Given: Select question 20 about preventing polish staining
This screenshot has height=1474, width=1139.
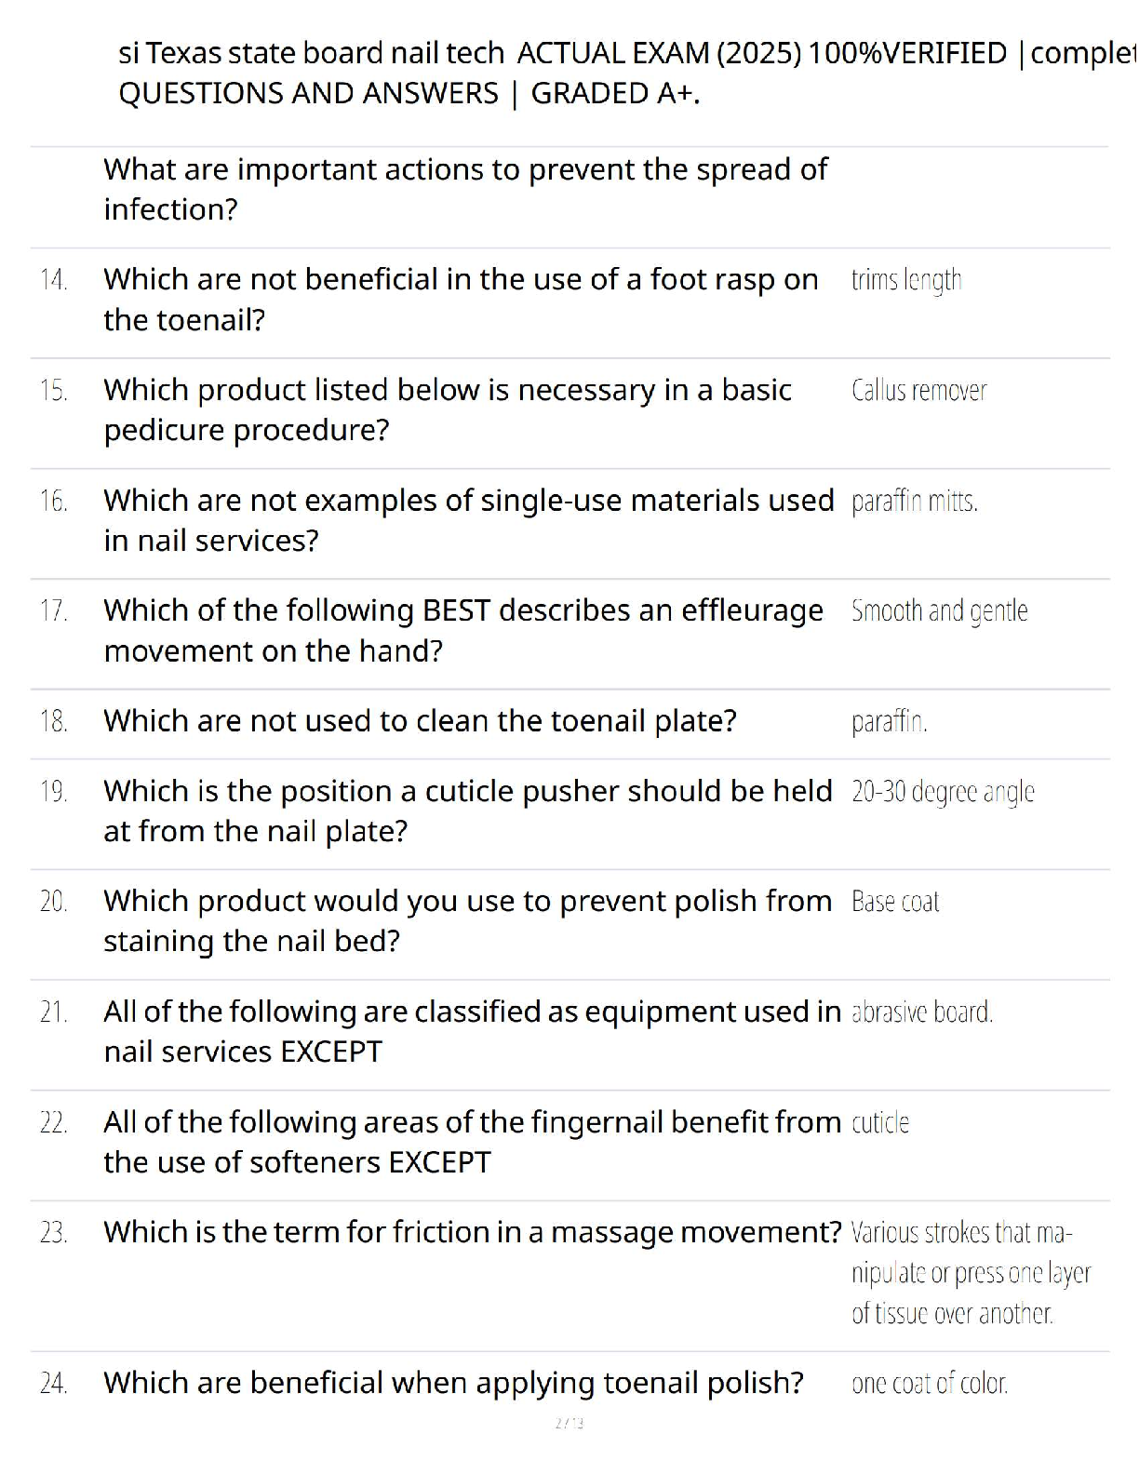Looking at the screenshot, I should (x=468, y=921).
